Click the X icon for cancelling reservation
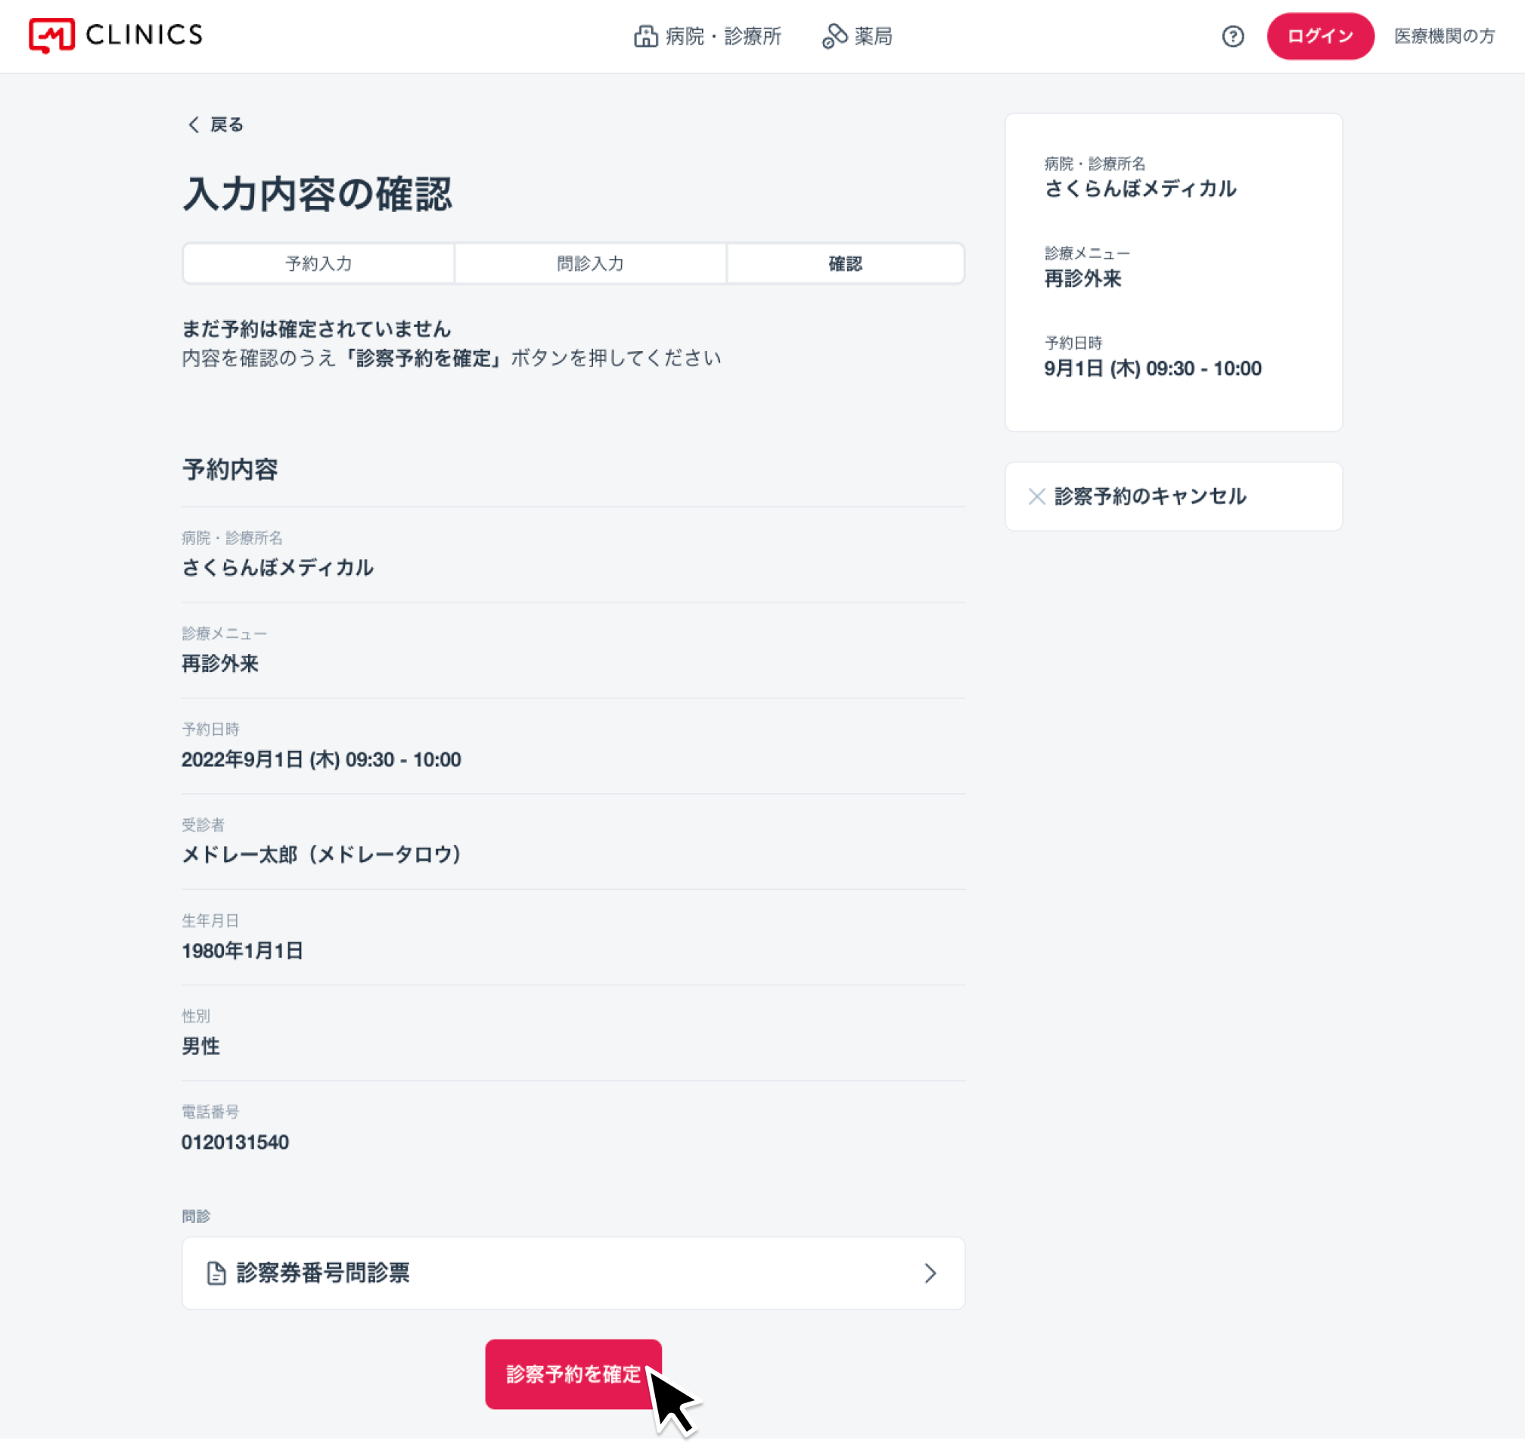Image resolution: width=1525 pixels, height=1444 pixels. coord(1036,496)
